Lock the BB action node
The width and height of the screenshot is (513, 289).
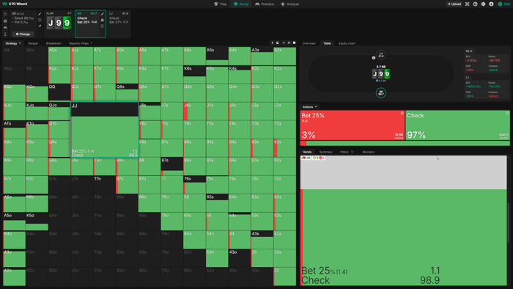[x=103, y=20]
